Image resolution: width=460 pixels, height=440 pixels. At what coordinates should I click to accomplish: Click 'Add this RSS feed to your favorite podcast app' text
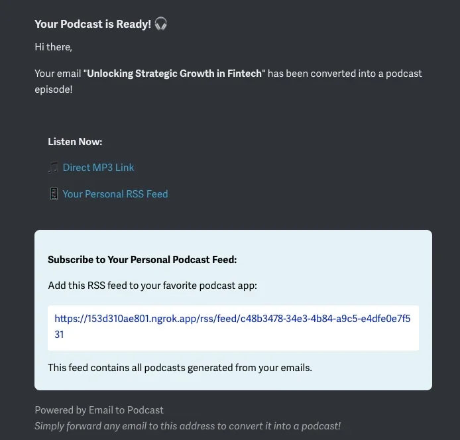pos(152,286)
